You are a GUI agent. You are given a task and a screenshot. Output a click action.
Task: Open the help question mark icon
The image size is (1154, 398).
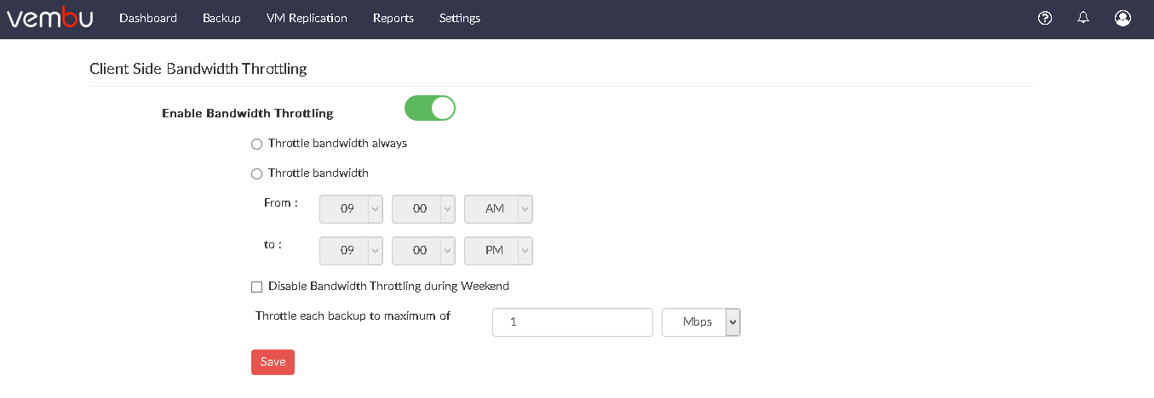pyautogui.click(x=1045, y=18)
